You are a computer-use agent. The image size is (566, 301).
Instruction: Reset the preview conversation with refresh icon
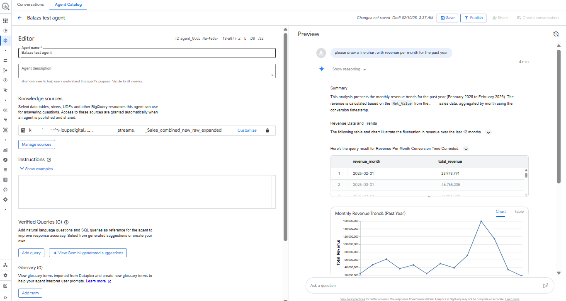click(556, 34)
